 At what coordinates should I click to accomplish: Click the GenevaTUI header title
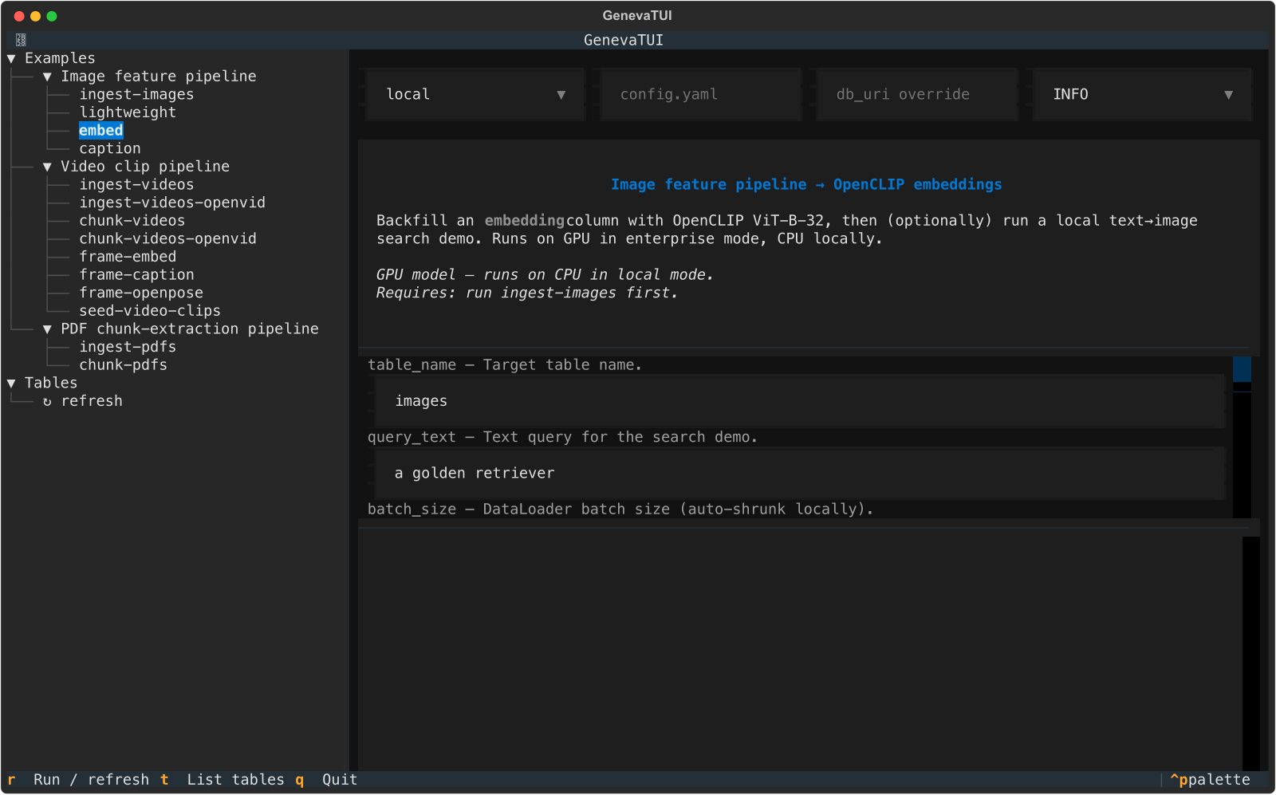tap(624, 40)
